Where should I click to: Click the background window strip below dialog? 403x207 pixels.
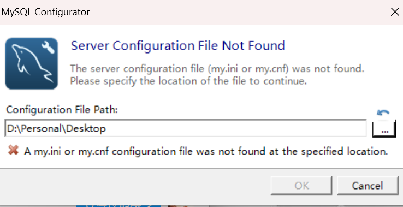pos(283,206)
